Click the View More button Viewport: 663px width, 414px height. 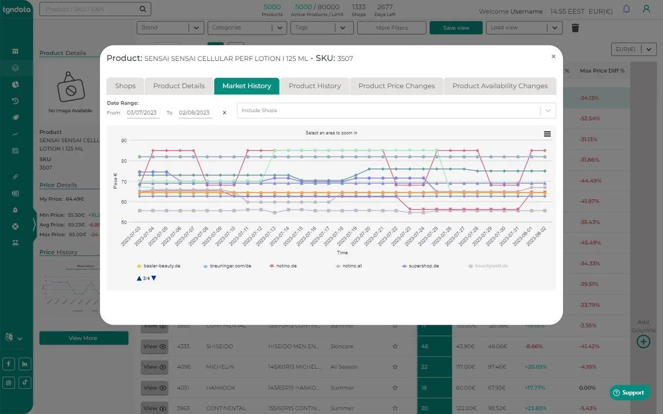point(84,338)
